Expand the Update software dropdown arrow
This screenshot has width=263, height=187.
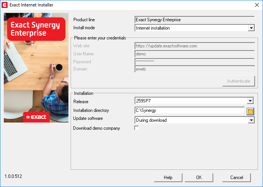point(251,120)
